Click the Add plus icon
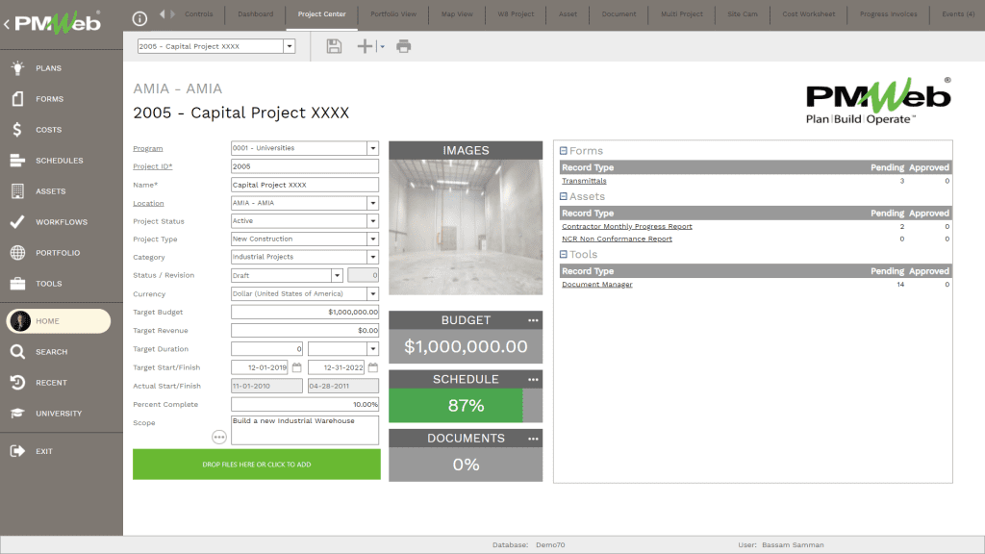The width and height of the screenshot is (985, 554). (365, 46)
